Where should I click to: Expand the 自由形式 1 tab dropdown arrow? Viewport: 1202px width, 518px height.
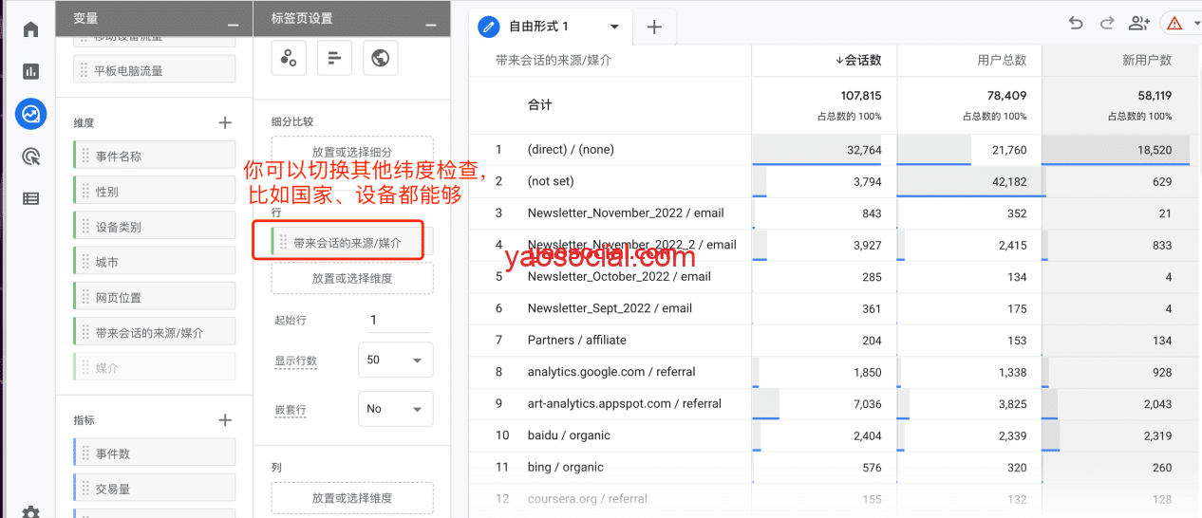(614, 27)
